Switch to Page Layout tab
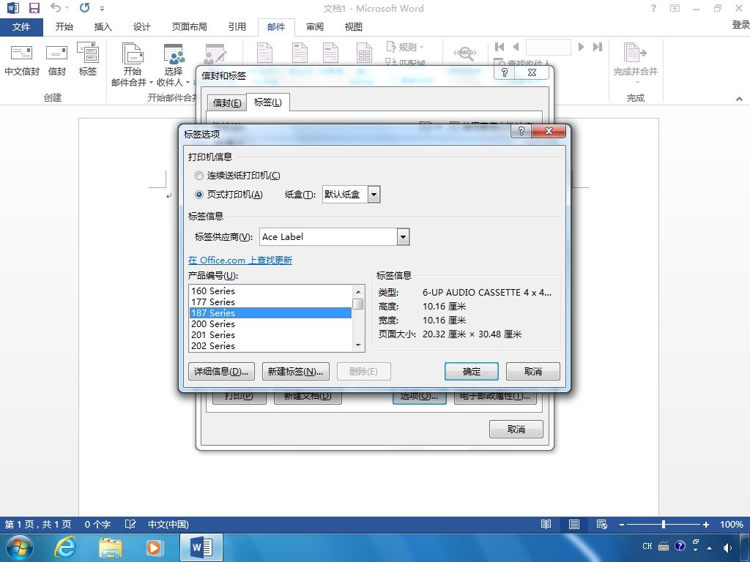 coord(190,27)
